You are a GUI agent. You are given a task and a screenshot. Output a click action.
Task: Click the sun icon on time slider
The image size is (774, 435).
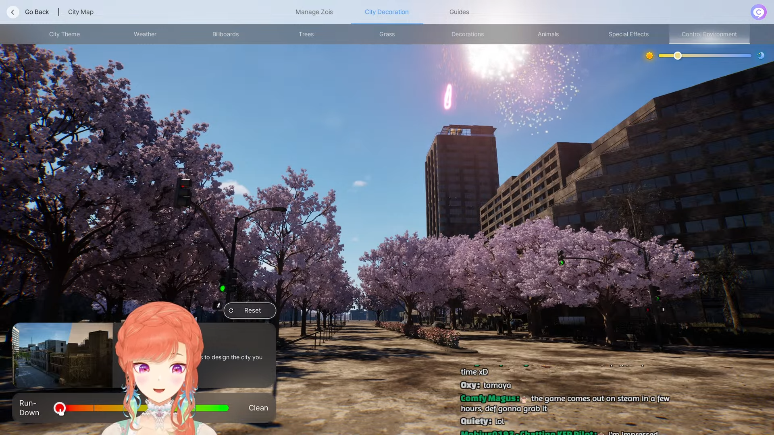pos(649,56)
